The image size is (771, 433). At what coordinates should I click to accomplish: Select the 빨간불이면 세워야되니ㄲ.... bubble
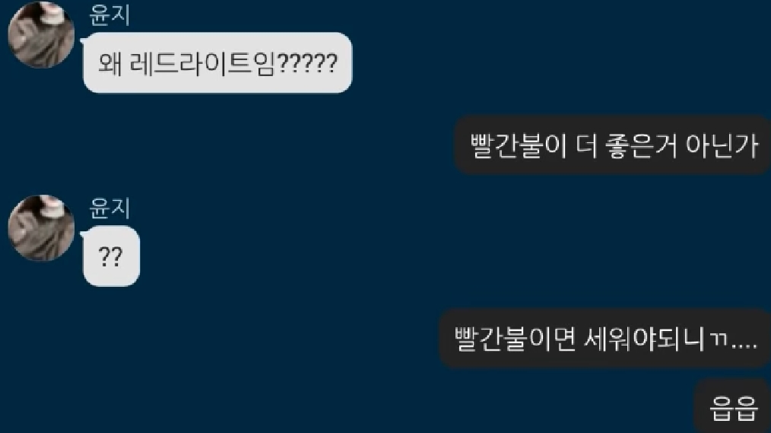[x=604, y=338]
